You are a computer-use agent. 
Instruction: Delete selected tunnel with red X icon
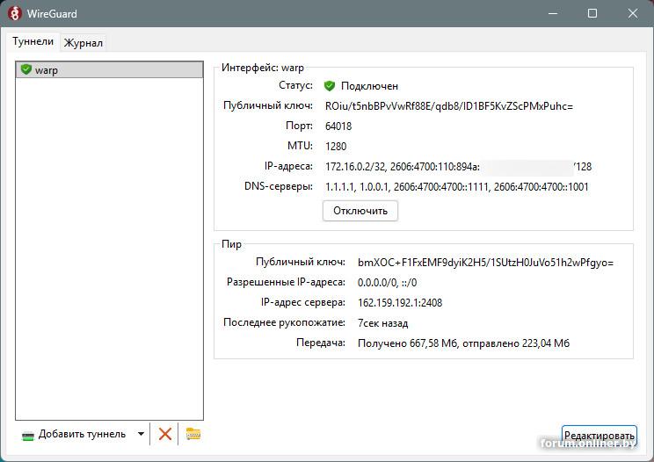tap(164, 434)
